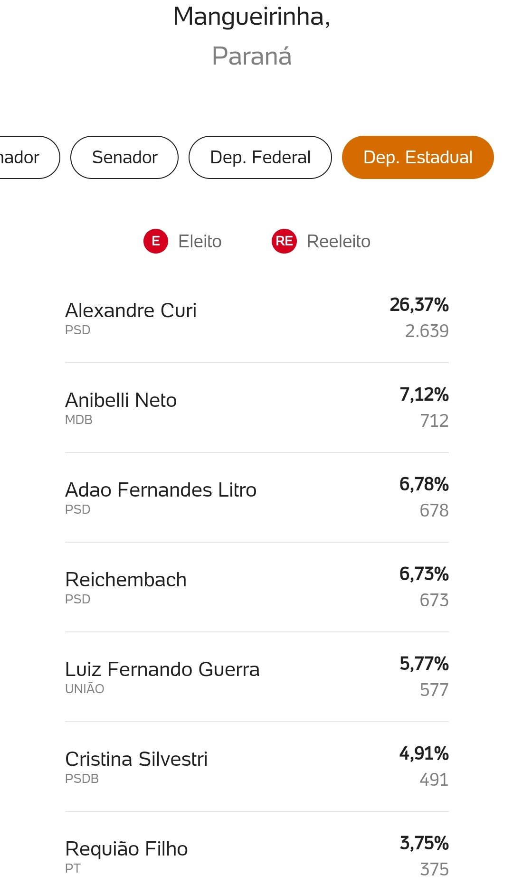Image resolution: width=513 pixels, height=884 pixels.
Task: Open the Anibelli Neto candidate entry
Action: 257,408
